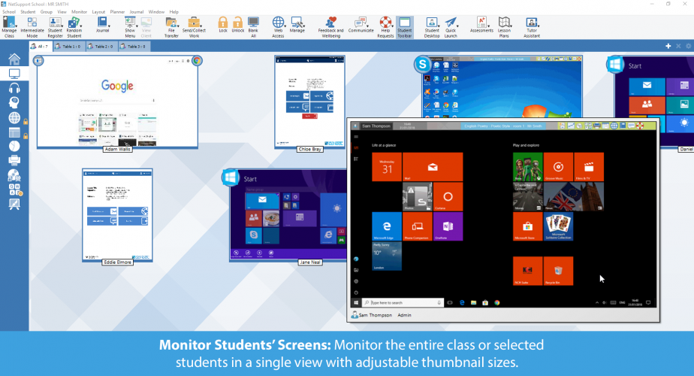
Task: Go to the Home view in sidebar
Action: pyautogui.click(x=14, y=59)
